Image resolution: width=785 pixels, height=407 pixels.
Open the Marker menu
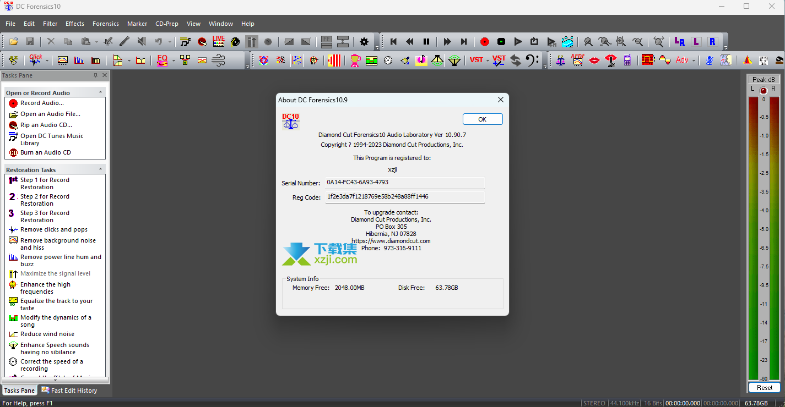point(137,24)
